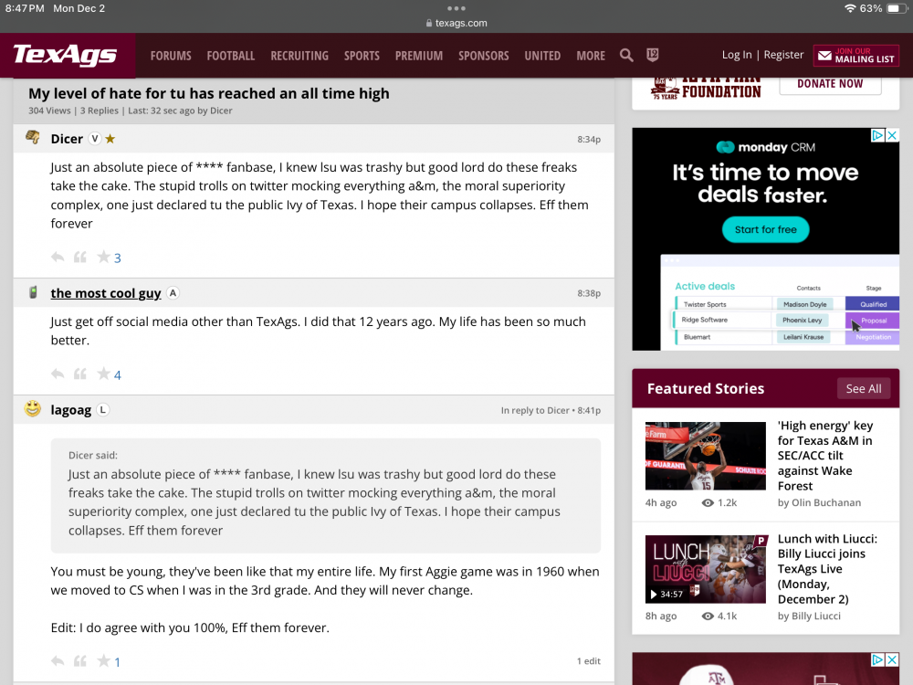
Task: Star the most cool guy's reply
Action: coord(103,374)
